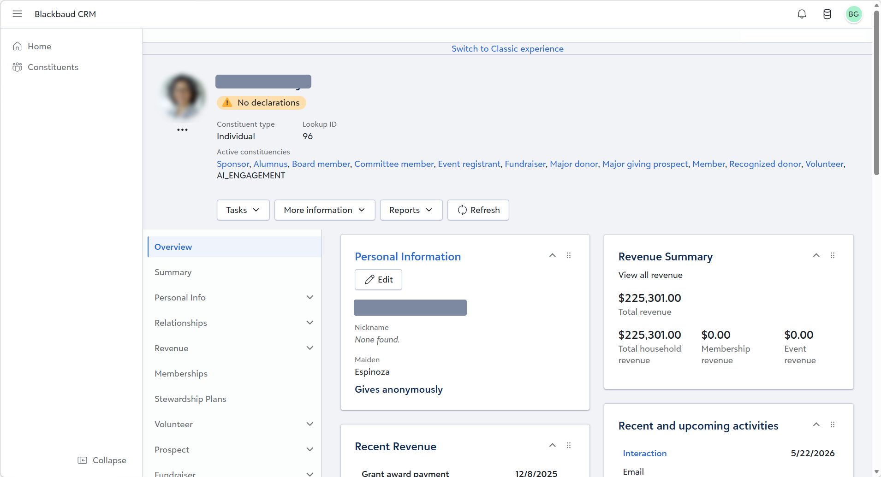Click the page vertical scrollbar

point(876,92)
